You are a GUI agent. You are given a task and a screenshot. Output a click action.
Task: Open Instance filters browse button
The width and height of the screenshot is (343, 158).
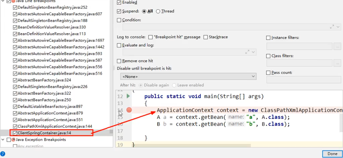[337, 46]
